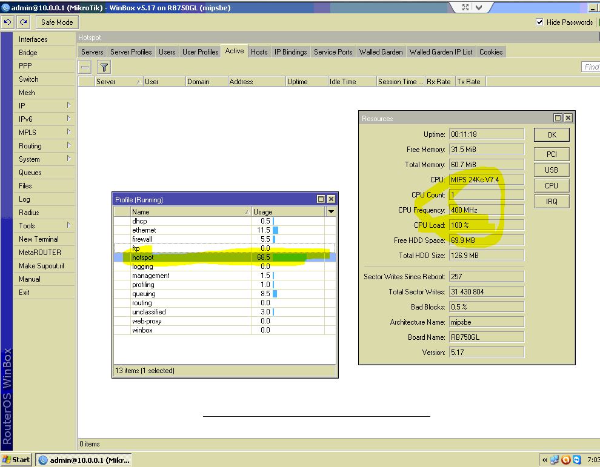Screen dimensions: 600x467
Task: Toggle Safe Mode on
Action: (x=56, y=22)
